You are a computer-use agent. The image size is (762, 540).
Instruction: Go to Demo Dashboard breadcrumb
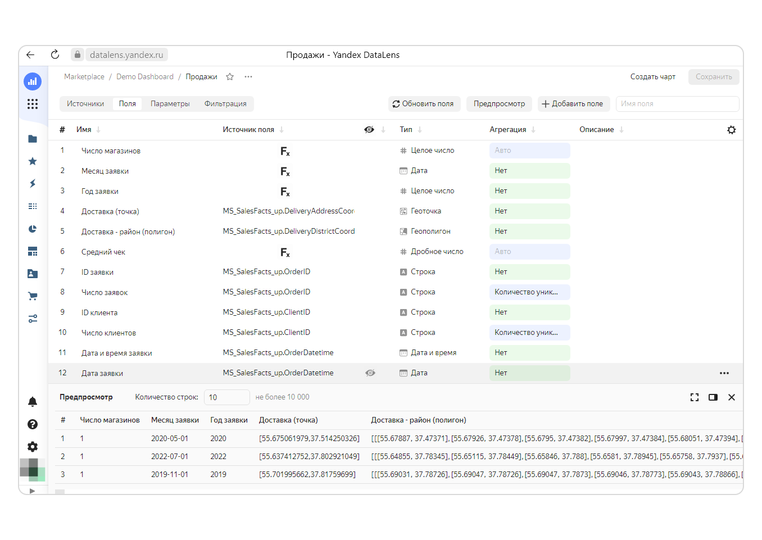pos(145,77)
